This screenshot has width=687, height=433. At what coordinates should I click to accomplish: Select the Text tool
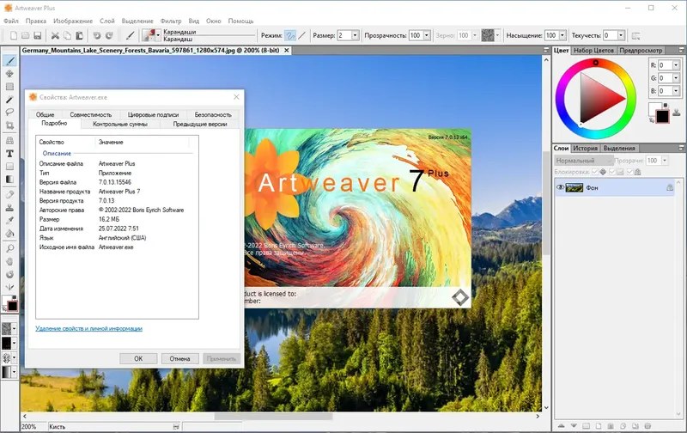tap(9, 154)
